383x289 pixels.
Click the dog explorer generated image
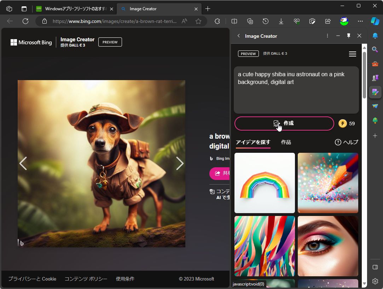coord(101,164)
